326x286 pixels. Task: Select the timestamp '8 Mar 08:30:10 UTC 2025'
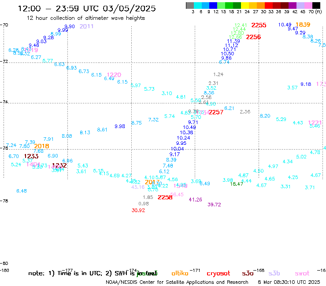pos(289,282)
